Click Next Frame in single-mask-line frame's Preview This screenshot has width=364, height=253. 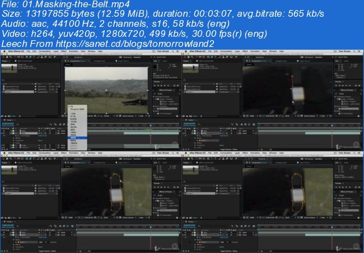tap(347, 85)
